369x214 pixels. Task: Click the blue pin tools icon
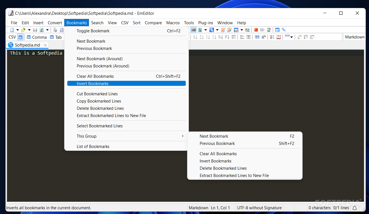284,30
